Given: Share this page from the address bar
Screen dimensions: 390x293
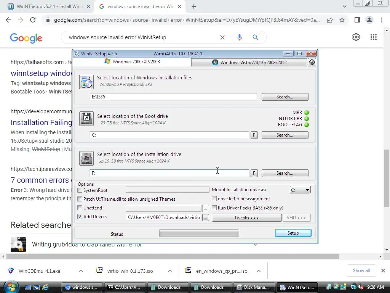Looking at the screenshot, I should [x=330, y=20].
